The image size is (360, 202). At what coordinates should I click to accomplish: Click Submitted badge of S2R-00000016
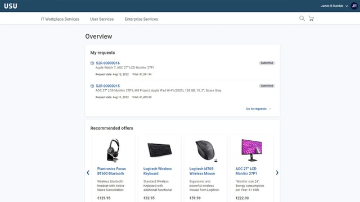tap(267, 63)
